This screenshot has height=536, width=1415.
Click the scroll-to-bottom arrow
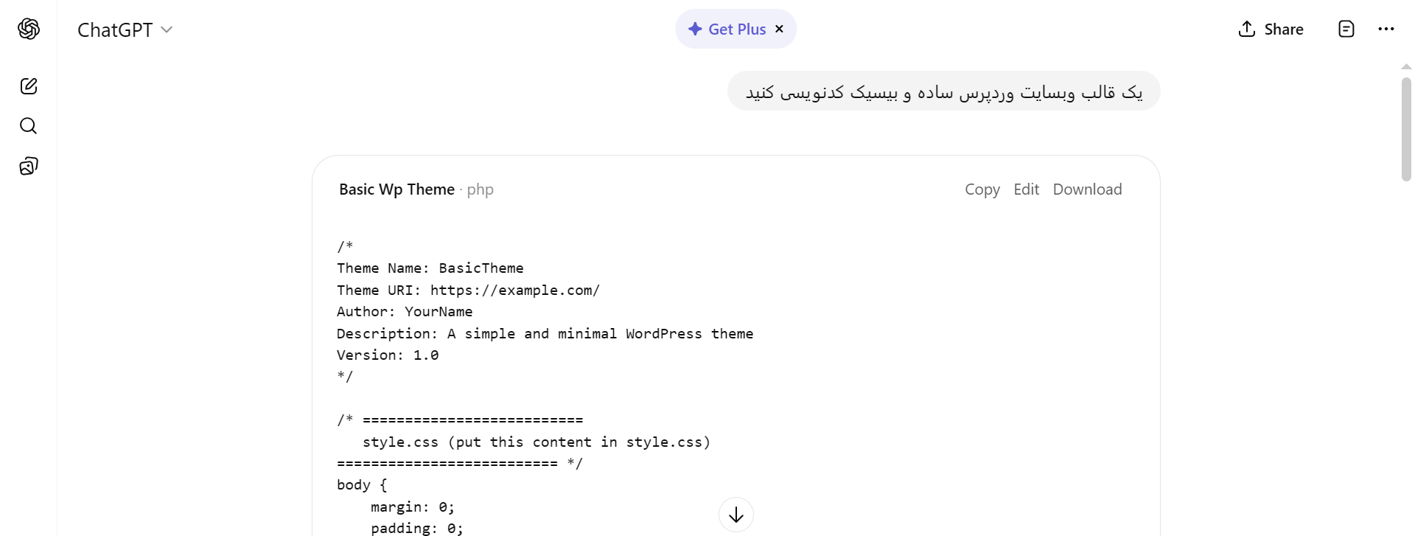click(736, 514)
